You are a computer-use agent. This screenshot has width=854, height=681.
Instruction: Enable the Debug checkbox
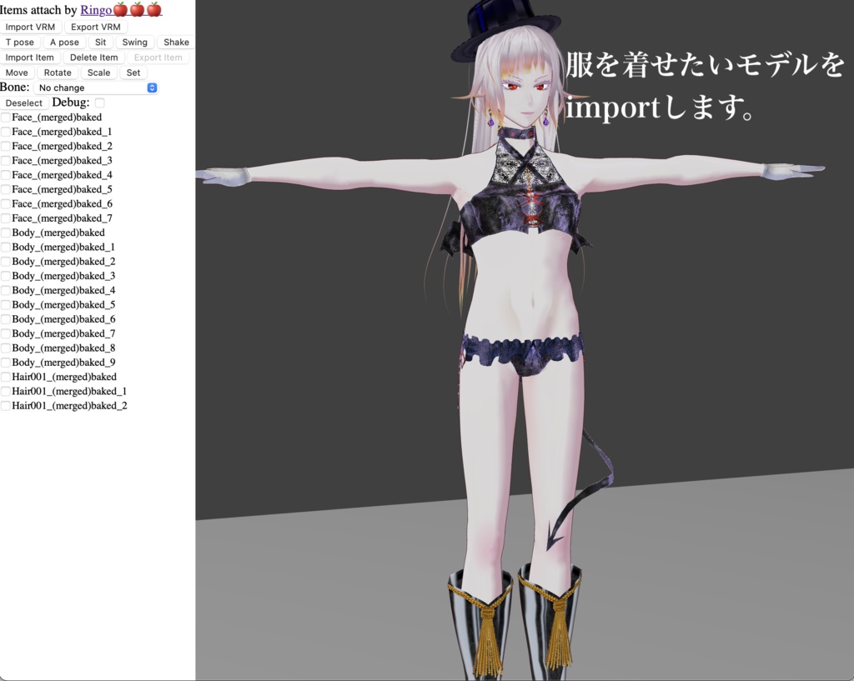[x=99, y=103]
